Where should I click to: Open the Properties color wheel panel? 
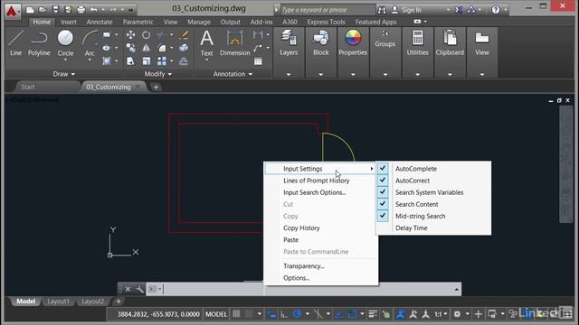pos(353,43)
